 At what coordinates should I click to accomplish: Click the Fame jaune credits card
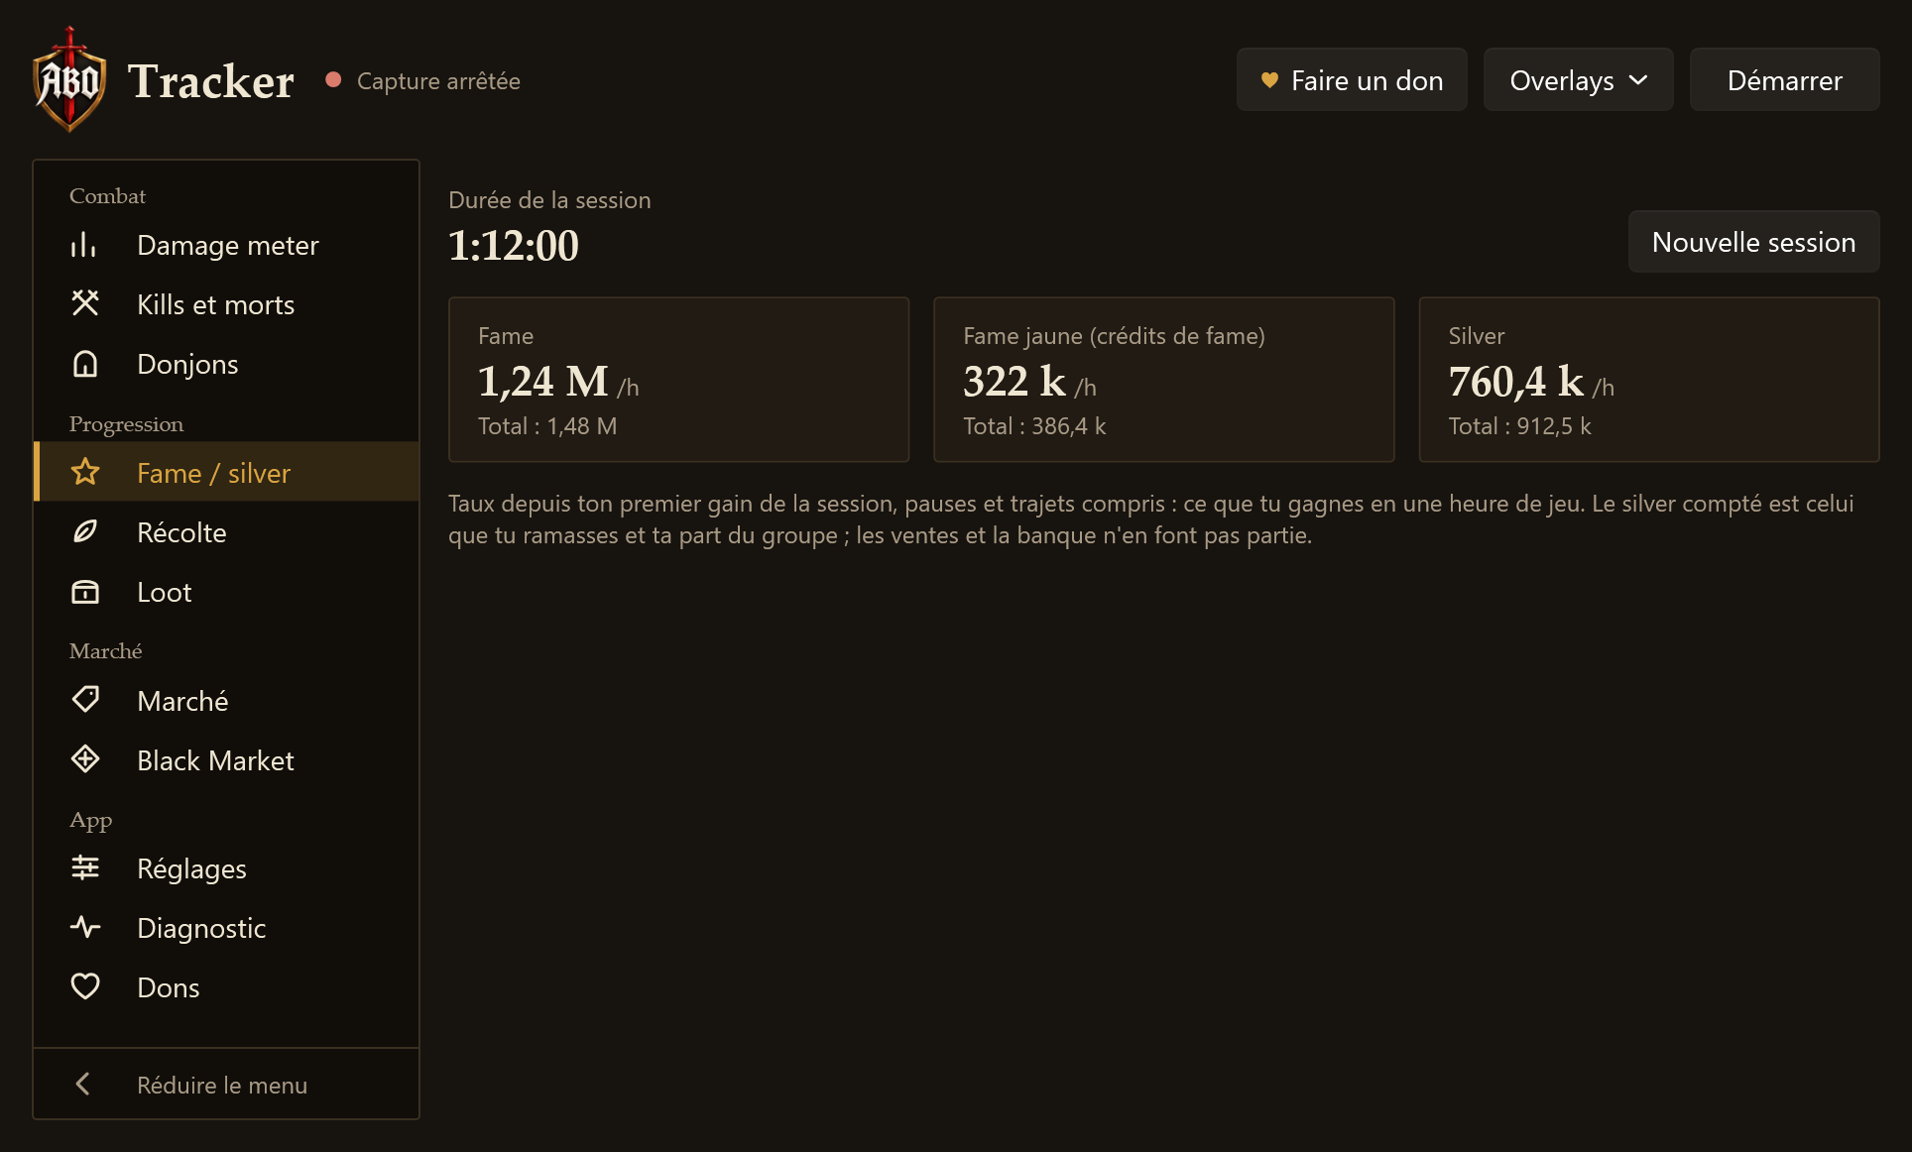click(1163, 380)
